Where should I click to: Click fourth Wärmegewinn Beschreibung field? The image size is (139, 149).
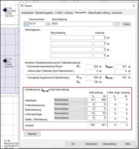click(72, 56)
